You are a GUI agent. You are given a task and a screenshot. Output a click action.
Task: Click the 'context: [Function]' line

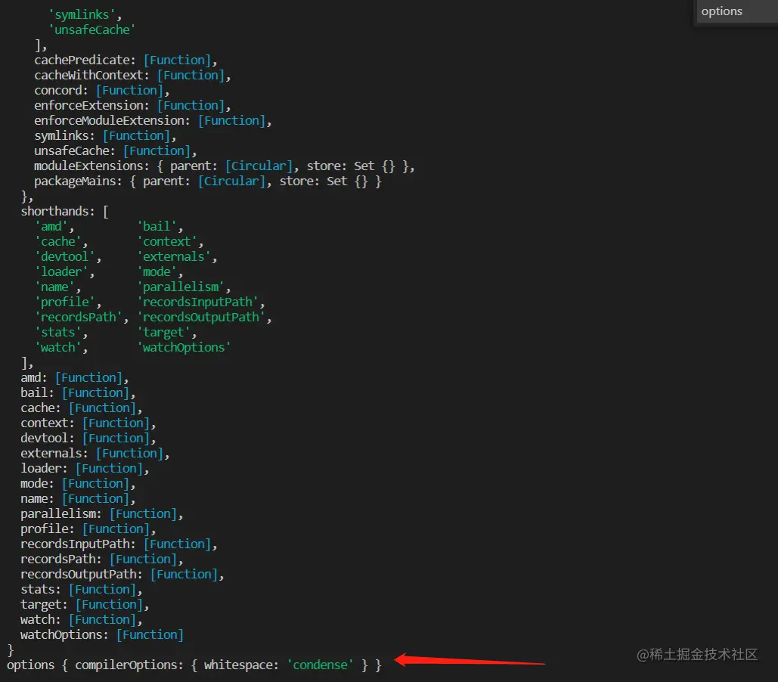[88, 424]
